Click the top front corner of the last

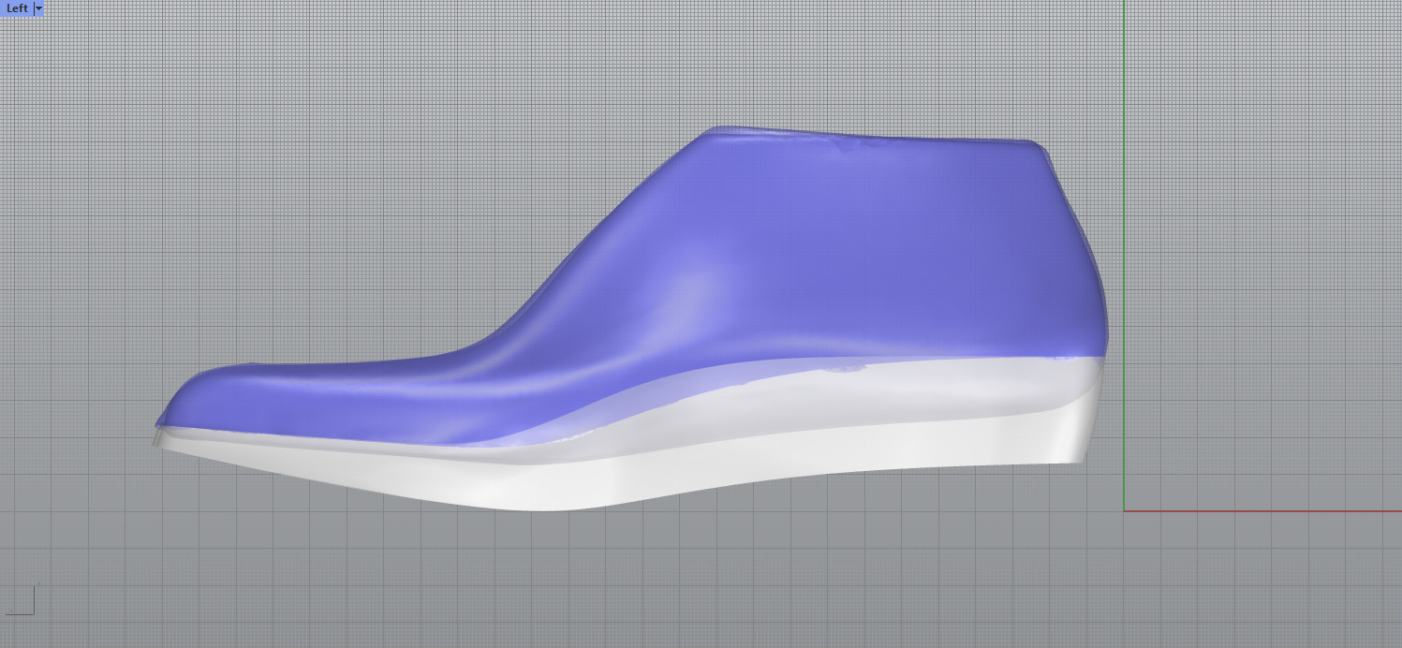716,129
